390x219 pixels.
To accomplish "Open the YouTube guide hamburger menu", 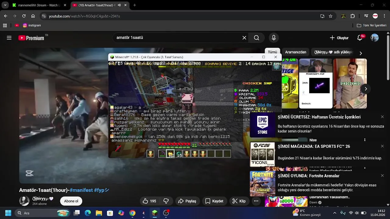I will pos(9,38).
